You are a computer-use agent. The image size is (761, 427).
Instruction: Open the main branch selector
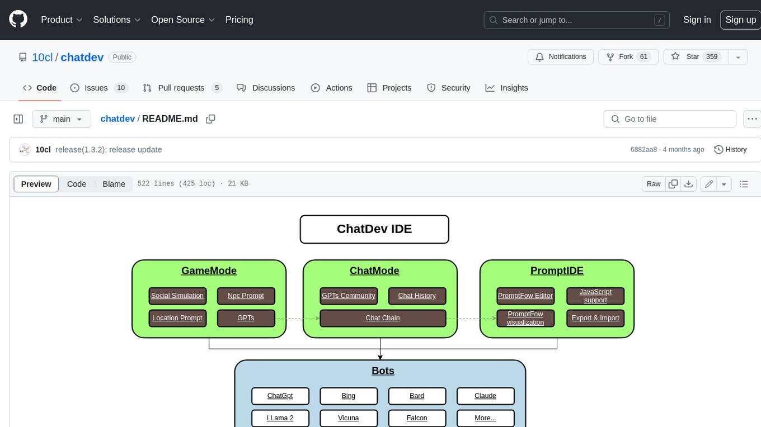(x=61, y=119)
